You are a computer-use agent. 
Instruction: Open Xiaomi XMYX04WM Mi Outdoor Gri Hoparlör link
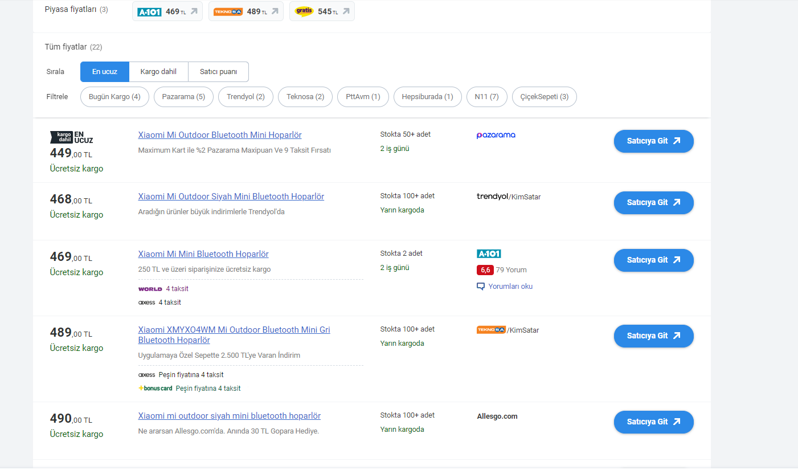(x=234, y=335)
